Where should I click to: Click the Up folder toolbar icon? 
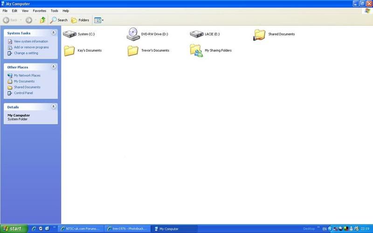[x=43, y=20]
